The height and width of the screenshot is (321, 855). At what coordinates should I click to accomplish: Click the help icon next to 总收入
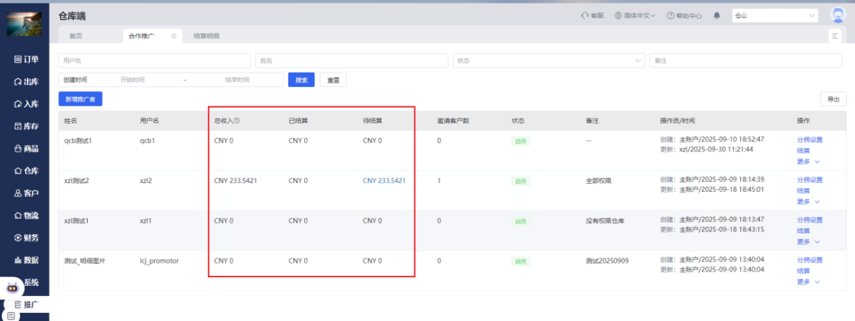tap(237, 121)
